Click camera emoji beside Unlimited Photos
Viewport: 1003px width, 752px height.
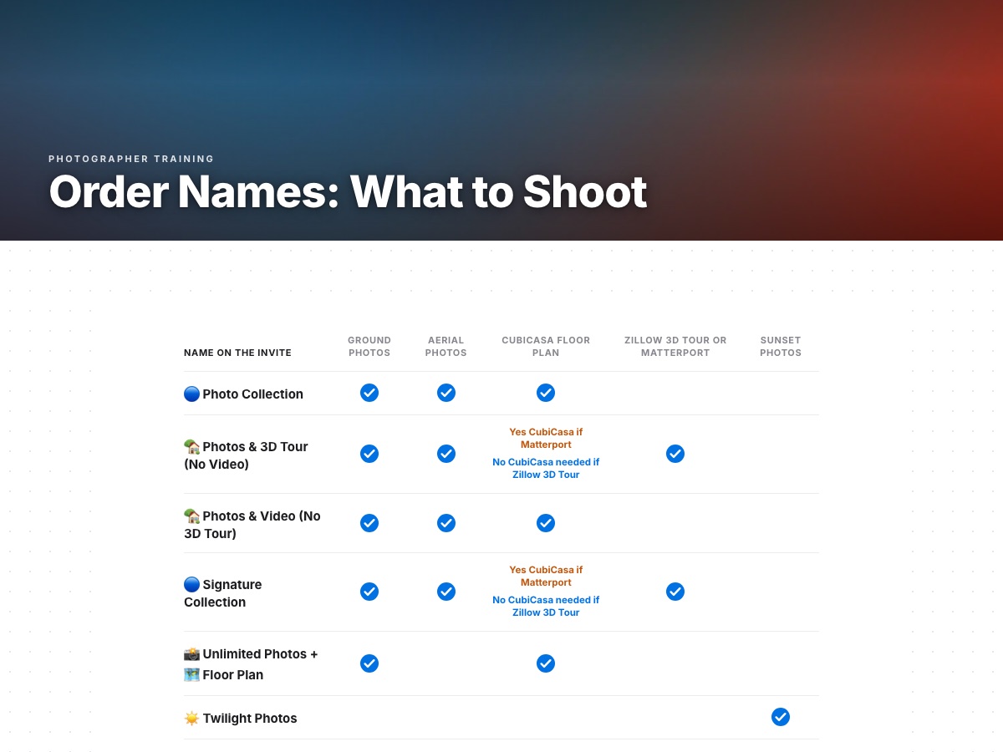[192, 653]
